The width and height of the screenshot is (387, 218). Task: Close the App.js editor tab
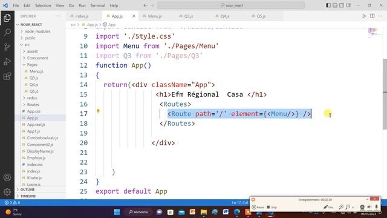coord(134,16)
